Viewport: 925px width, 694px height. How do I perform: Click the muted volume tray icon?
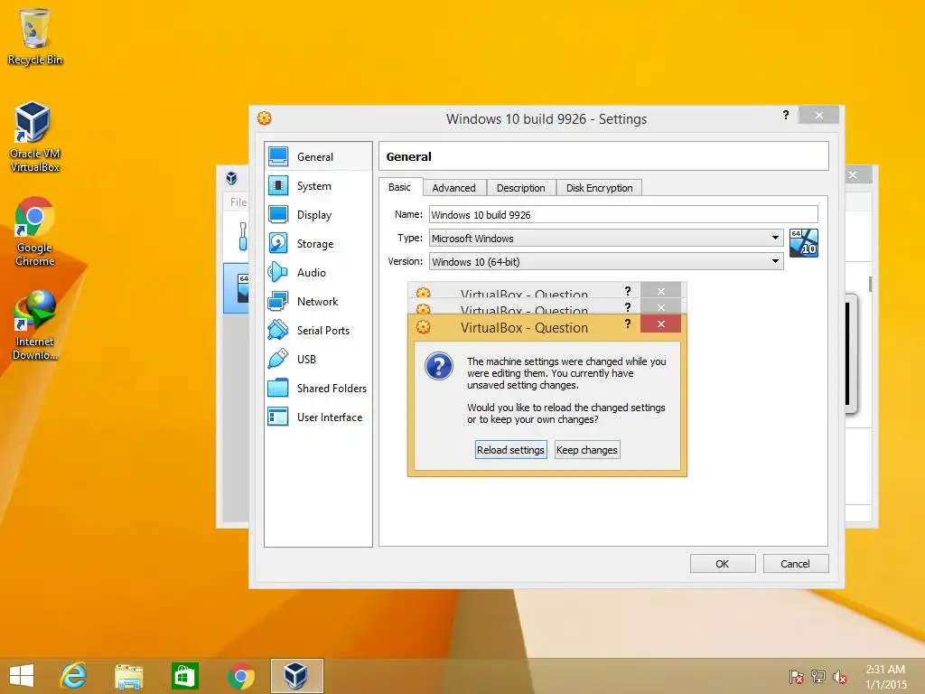pyautogui.click(x=840, y=676)
